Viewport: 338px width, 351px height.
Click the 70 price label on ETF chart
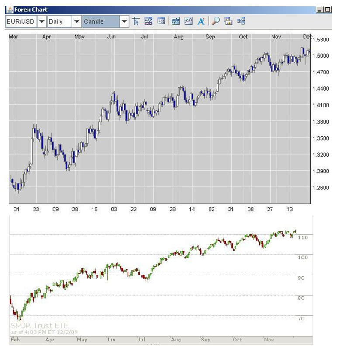pyautogui.click(x=301, y=319)
